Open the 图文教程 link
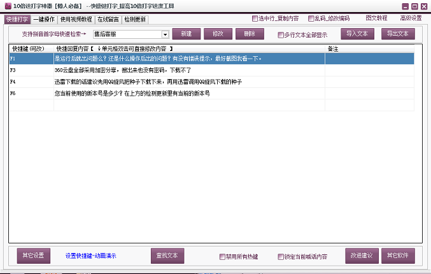The height and width of the screenshot is (274, 431). pos(376,18)
